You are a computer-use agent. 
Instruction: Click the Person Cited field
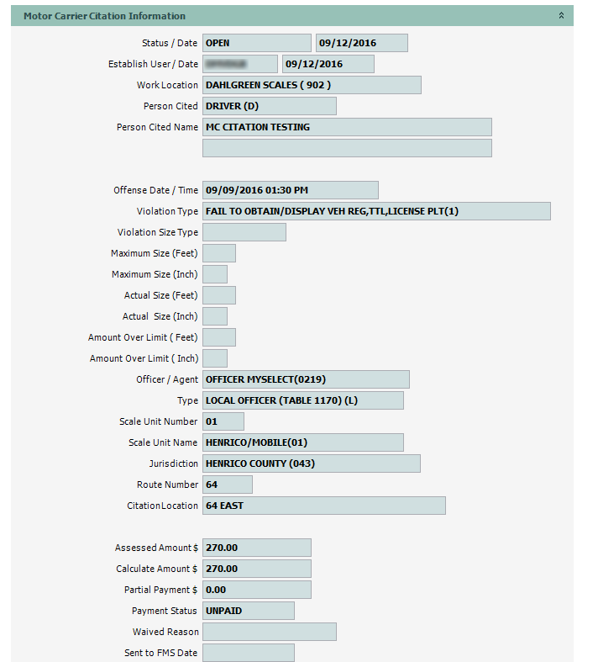pyautogui.click(x=269, y=106)
